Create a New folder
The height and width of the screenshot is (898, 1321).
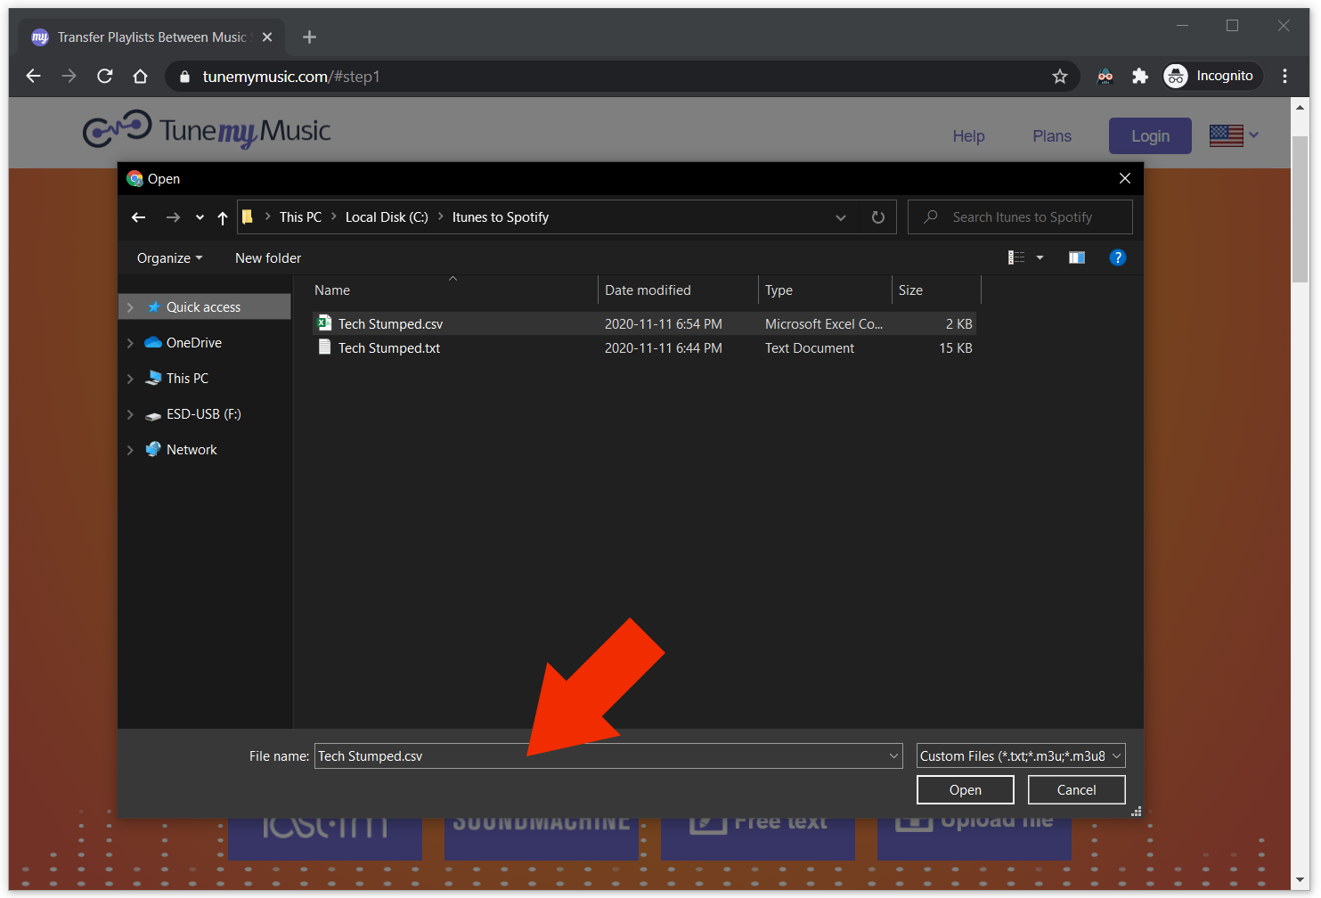(268, 258)
